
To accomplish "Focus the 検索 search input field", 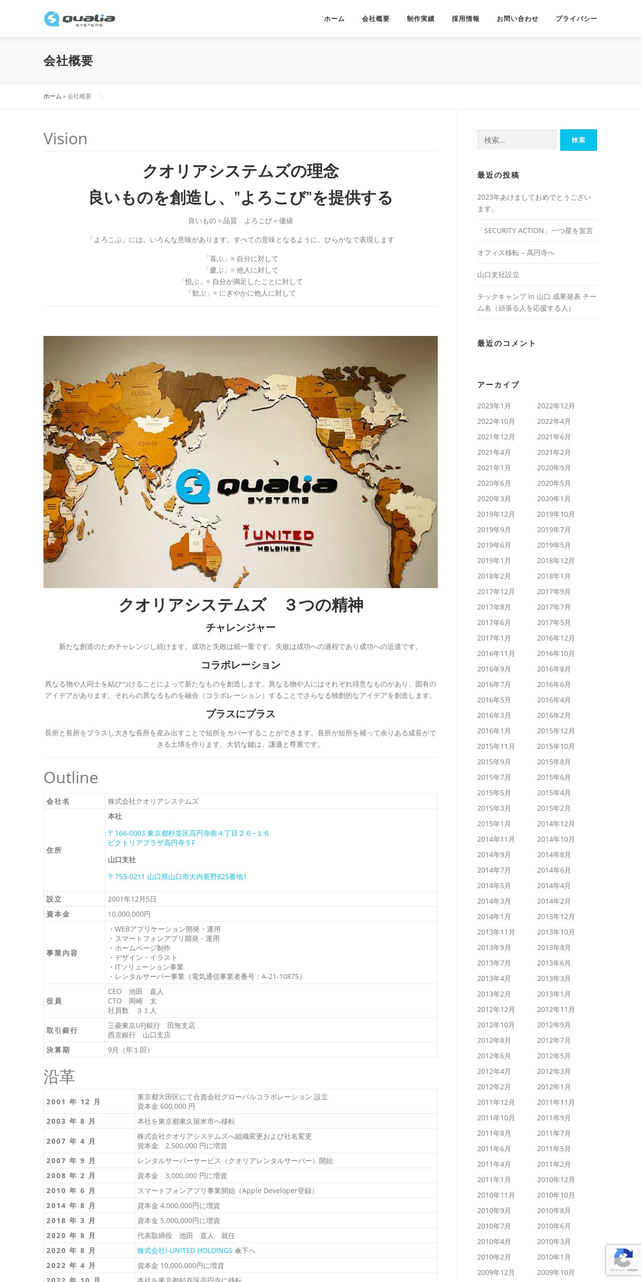I will pyautogui.click(x=517, y=140).
